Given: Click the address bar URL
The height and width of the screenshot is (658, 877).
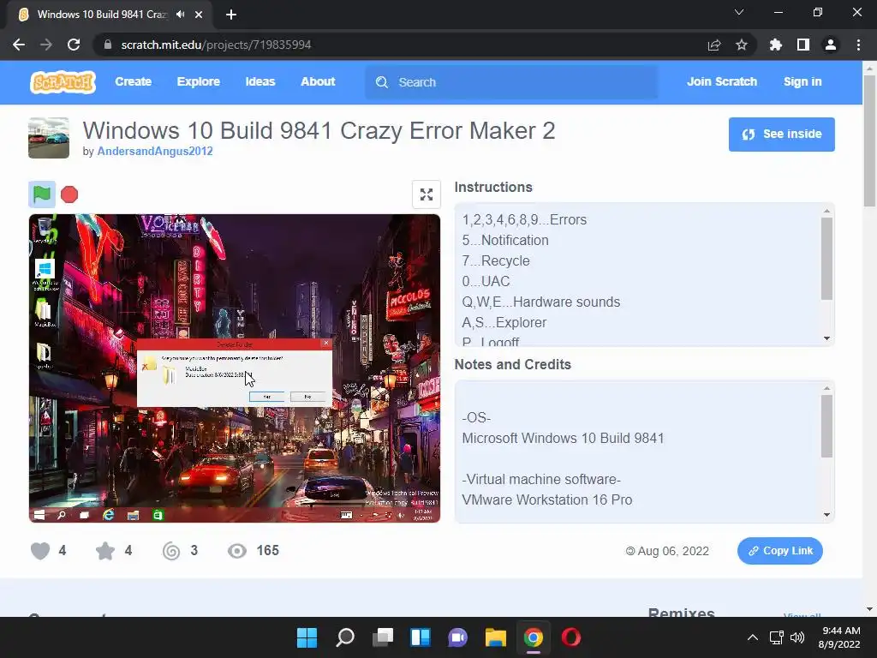Looking at the screenshot, I should (x=216, y=45).
